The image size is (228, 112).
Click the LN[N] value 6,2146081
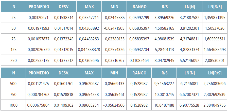coord(189,84)
